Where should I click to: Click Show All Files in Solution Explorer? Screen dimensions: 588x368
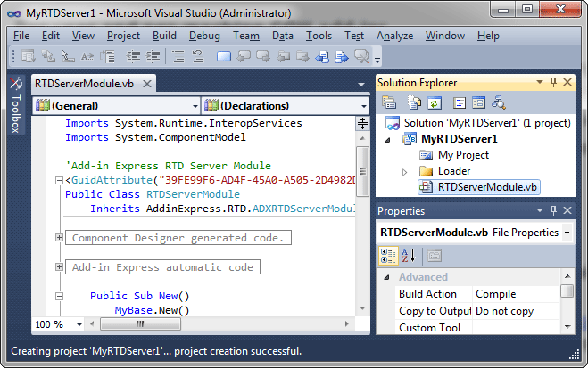[414, 102]
